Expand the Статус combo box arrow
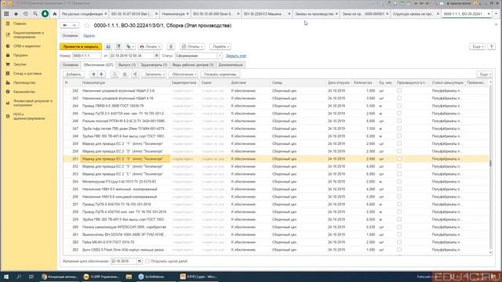Screen dimensions: 502x282 point(220,56)
